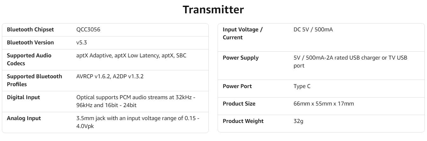Click the 3.5mm jack input voltage text
Screen dimensions: 427x141
pos(138,122)
